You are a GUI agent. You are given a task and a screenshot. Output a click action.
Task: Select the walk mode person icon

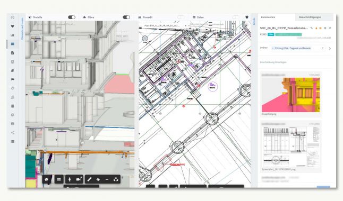(70, 179)
